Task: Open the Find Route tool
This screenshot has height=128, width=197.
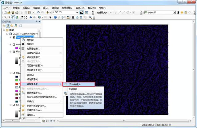Action: (77, 17)
